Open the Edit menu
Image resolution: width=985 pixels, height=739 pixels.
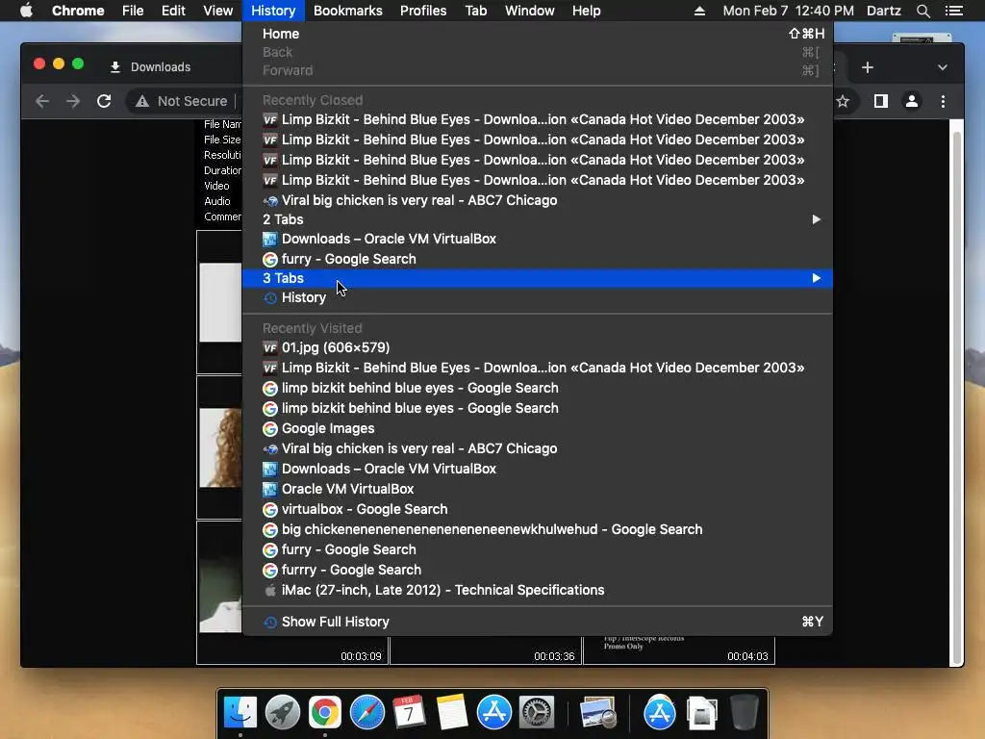pyautogui.click(x=173, y=11)
